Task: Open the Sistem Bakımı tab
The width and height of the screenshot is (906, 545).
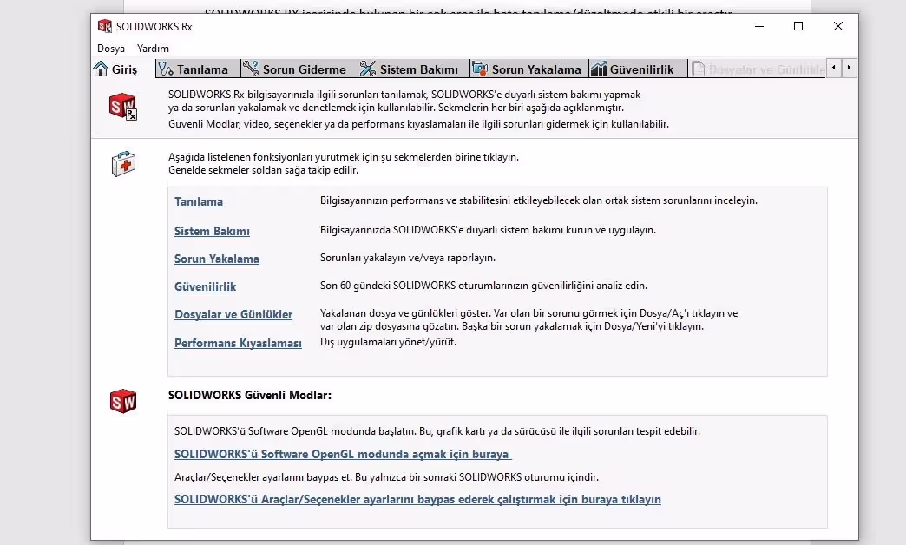Action: [x=413, y=69]
